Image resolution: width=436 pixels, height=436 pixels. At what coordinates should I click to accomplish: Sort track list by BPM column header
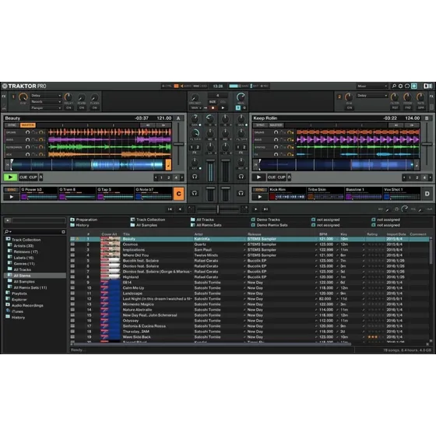[x=323, y=234]
